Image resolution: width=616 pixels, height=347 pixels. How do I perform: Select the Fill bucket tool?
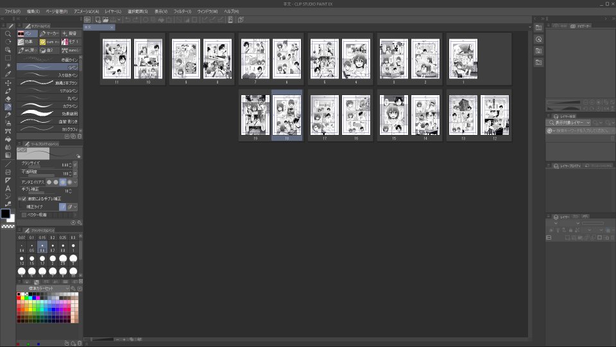8,139
